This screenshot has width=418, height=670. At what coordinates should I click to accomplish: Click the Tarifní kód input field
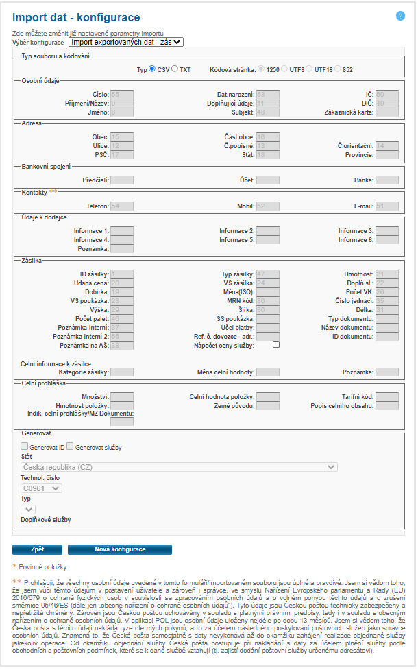(386, 396)
